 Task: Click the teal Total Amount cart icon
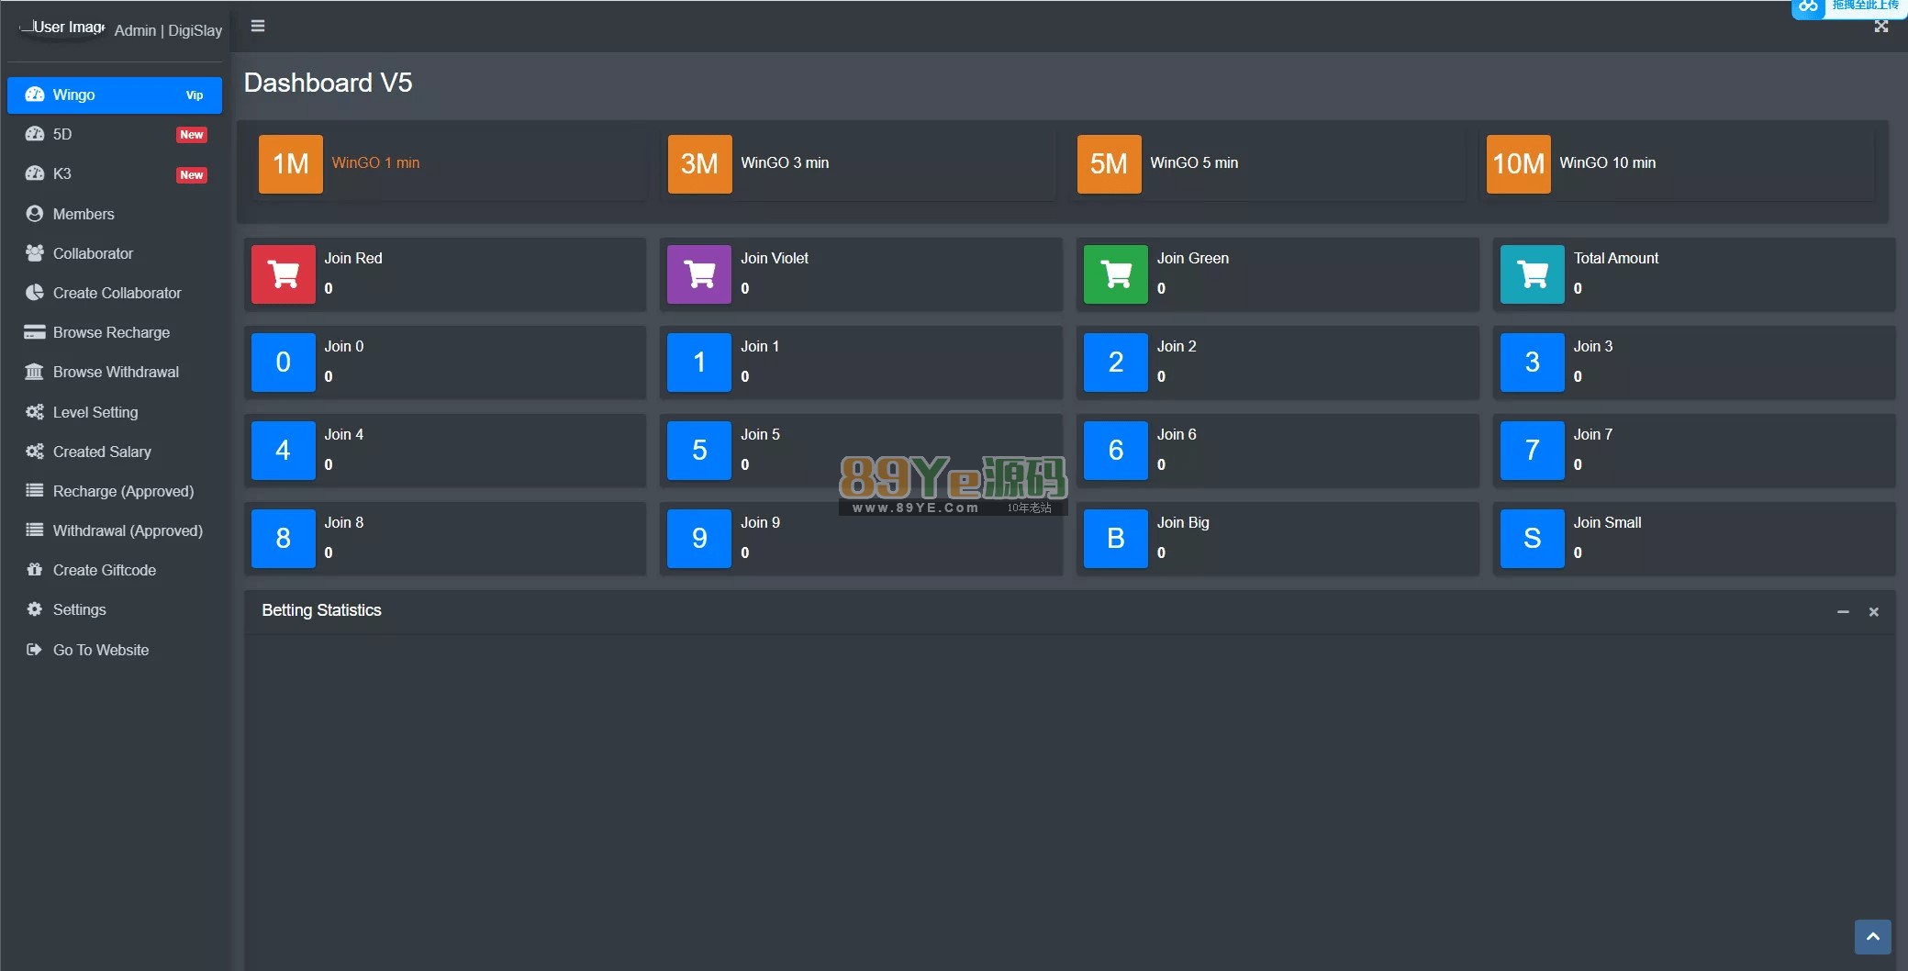(x=1532, y=273)
